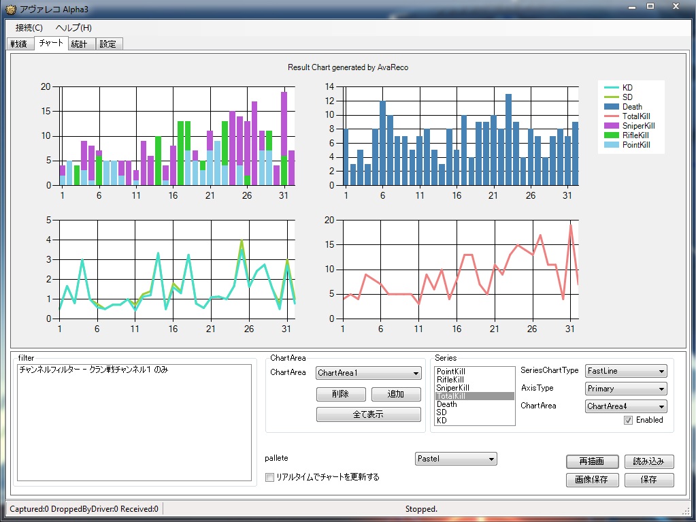
Task: Expand the SeriesChartType FastLine dropdown
Action: (627, 371)
